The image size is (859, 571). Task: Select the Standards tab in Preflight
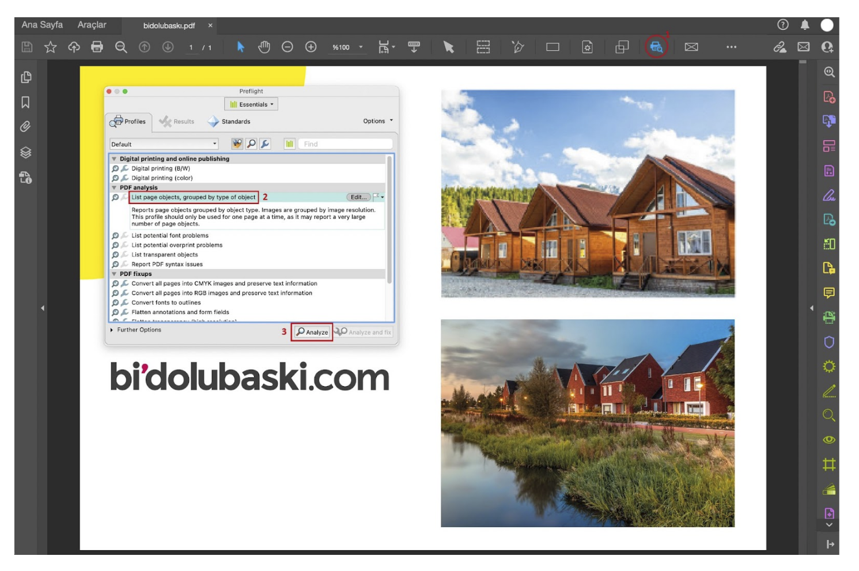coord(229,122)
